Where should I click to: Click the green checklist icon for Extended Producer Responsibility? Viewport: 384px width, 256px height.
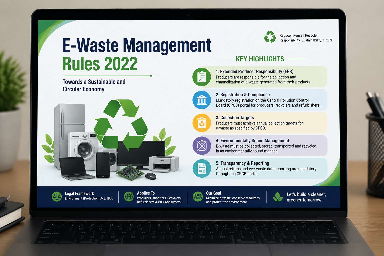point(202,77)
